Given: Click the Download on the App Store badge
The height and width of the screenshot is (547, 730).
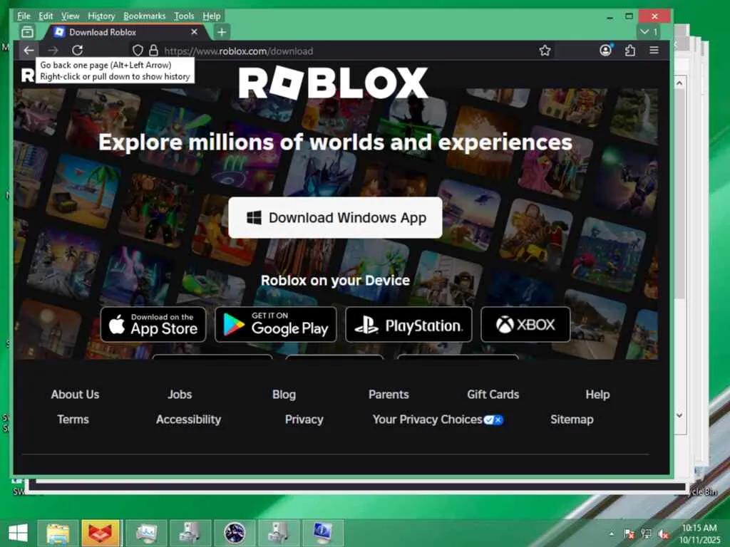Looking at the screenshot, I should pos(153,324).
